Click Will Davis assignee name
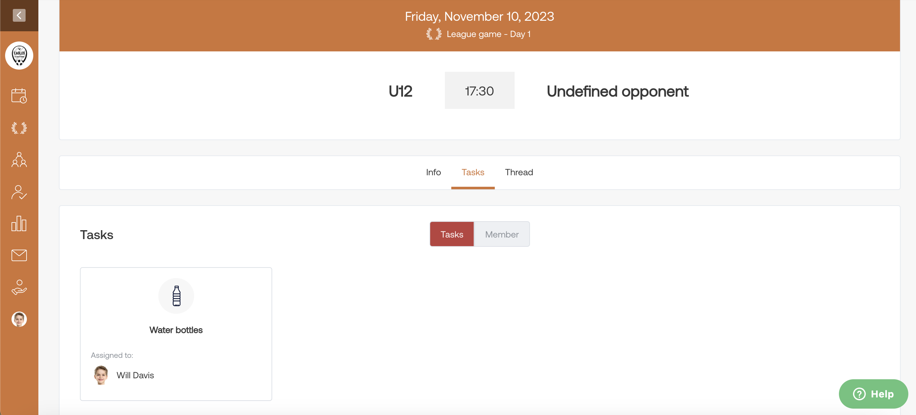This screenshot has width=916, height=415. [135, 375]
